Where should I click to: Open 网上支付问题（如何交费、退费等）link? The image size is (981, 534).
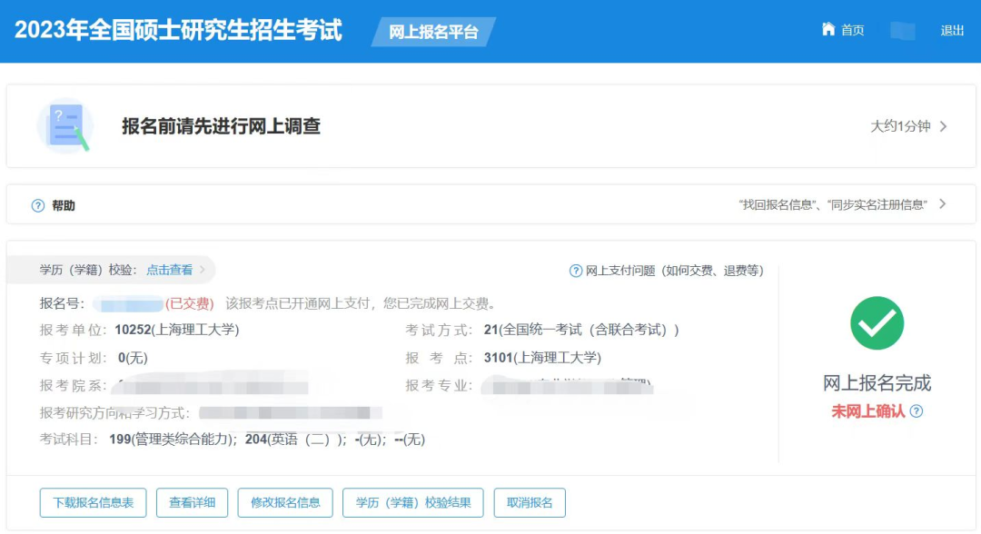click(x=674, y=271)
